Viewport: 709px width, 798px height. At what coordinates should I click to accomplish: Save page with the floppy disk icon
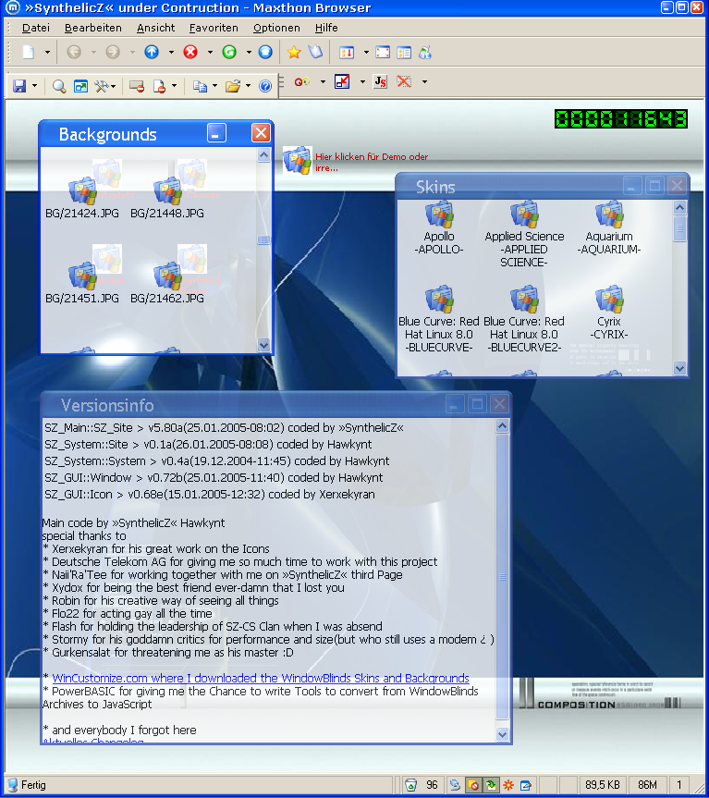(x=19, y=86)
